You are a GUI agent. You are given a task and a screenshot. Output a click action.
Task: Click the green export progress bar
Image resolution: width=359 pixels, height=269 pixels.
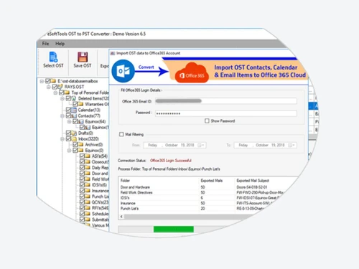point(174,229)
